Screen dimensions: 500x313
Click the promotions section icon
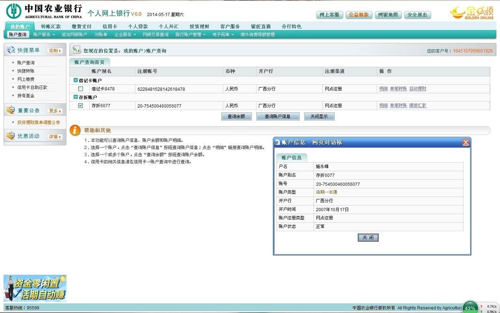coord(11,136)
